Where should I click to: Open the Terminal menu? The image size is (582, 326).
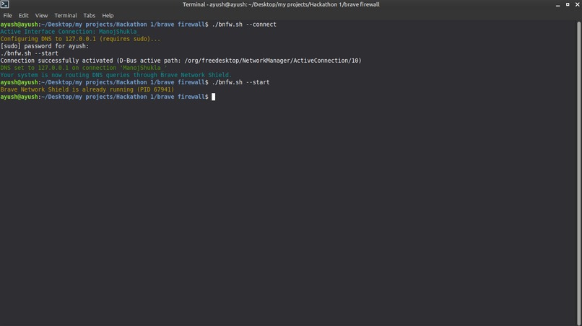pyautogui.click(x=65, y=16)
